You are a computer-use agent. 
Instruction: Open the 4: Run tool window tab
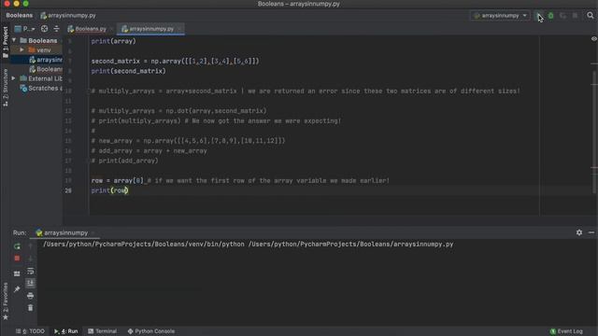point(66,331)
